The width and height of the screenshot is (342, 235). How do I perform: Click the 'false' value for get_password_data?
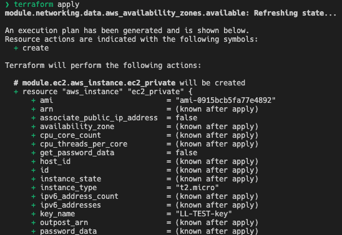pyautogui.click(x=187, y=153)
